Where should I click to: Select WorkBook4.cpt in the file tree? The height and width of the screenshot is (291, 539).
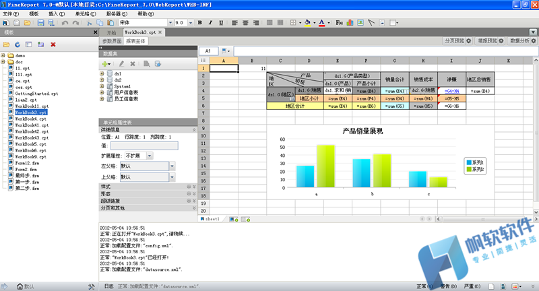coord(30,119)
